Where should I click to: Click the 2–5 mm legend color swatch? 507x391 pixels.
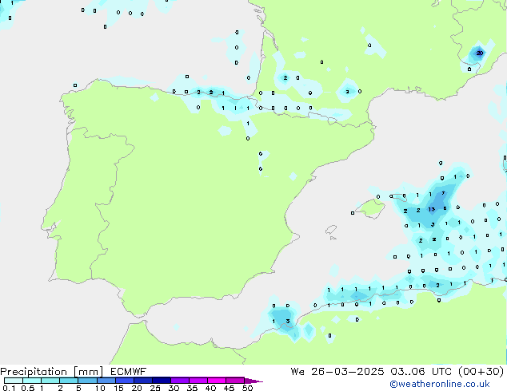pos(69,381)
